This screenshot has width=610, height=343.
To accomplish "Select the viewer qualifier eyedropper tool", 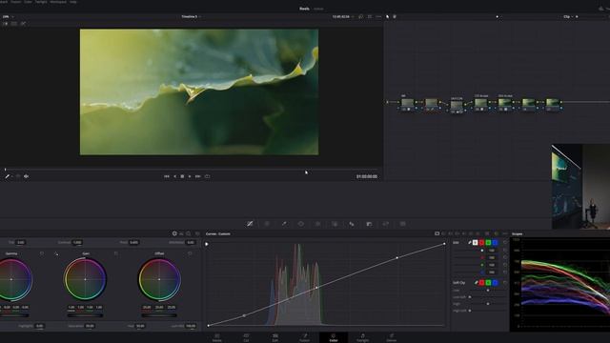I will (x=7, y=176).
